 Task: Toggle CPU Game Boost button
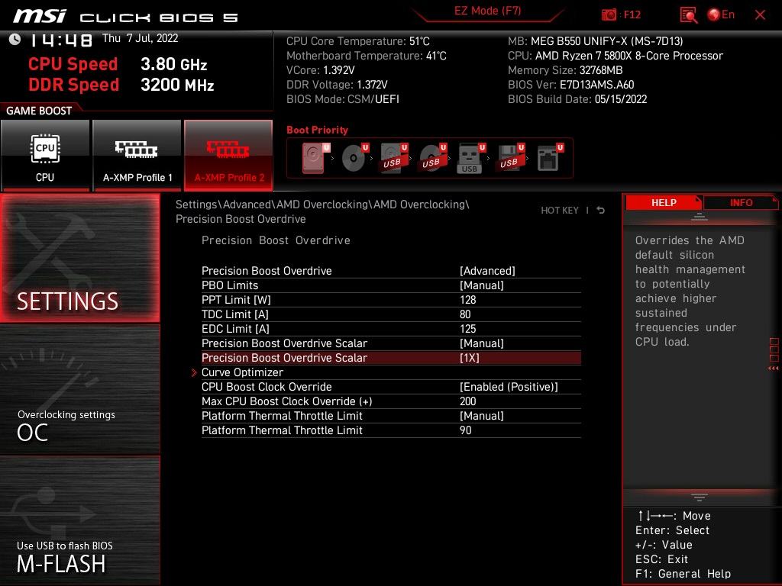point(45,155)
